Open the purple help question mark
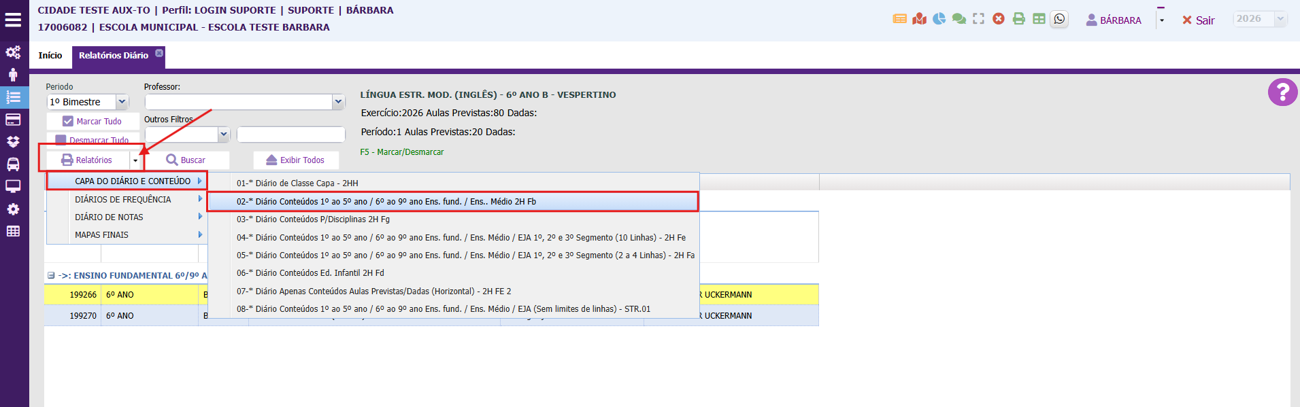1300x407 pixels. point(1282,92)
